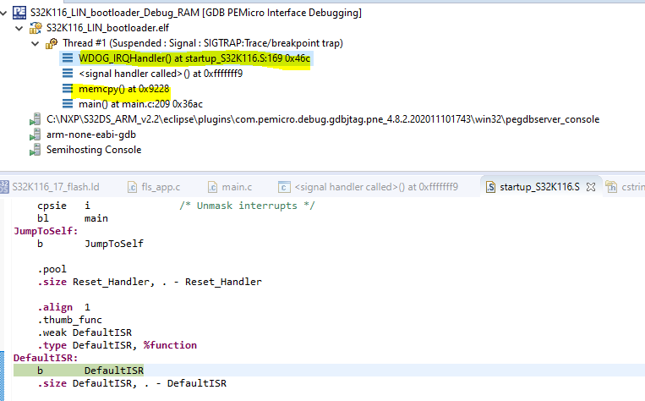This screenshot has width=645, height=401.
Task: Select the memcpy() at 0x9228 frame
Action: click(123, 89)
